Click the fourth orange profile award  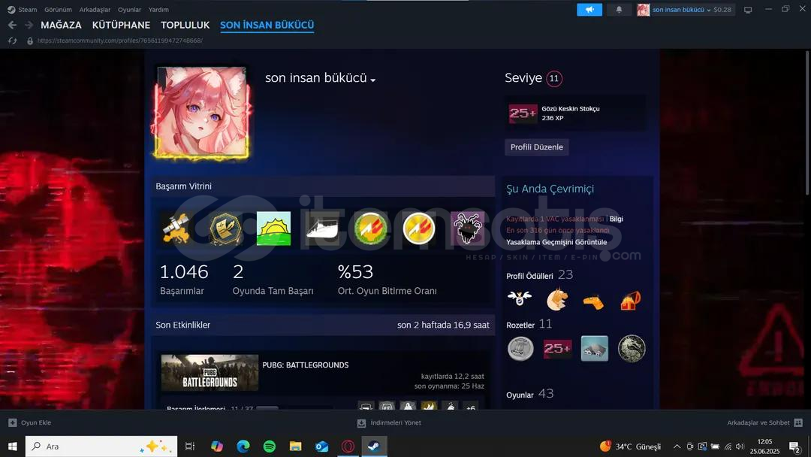pyautogui.click(x=631, y=300)
